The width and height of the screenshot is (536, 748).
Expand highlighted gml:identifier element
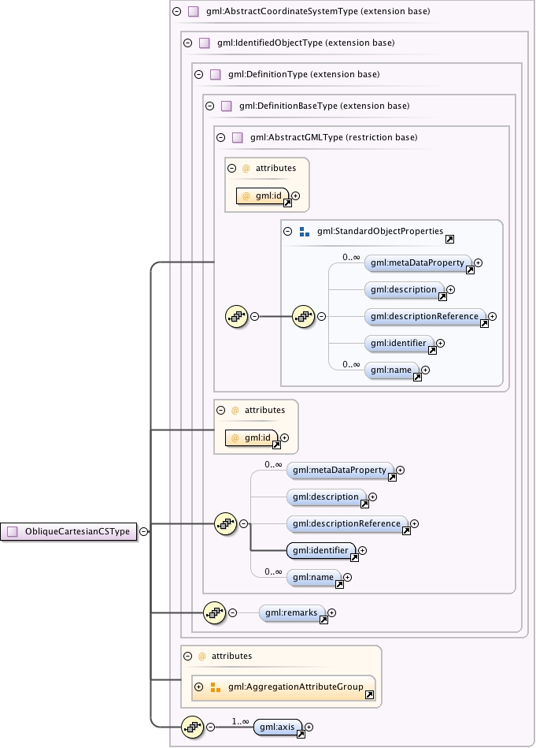coord(363,550)
